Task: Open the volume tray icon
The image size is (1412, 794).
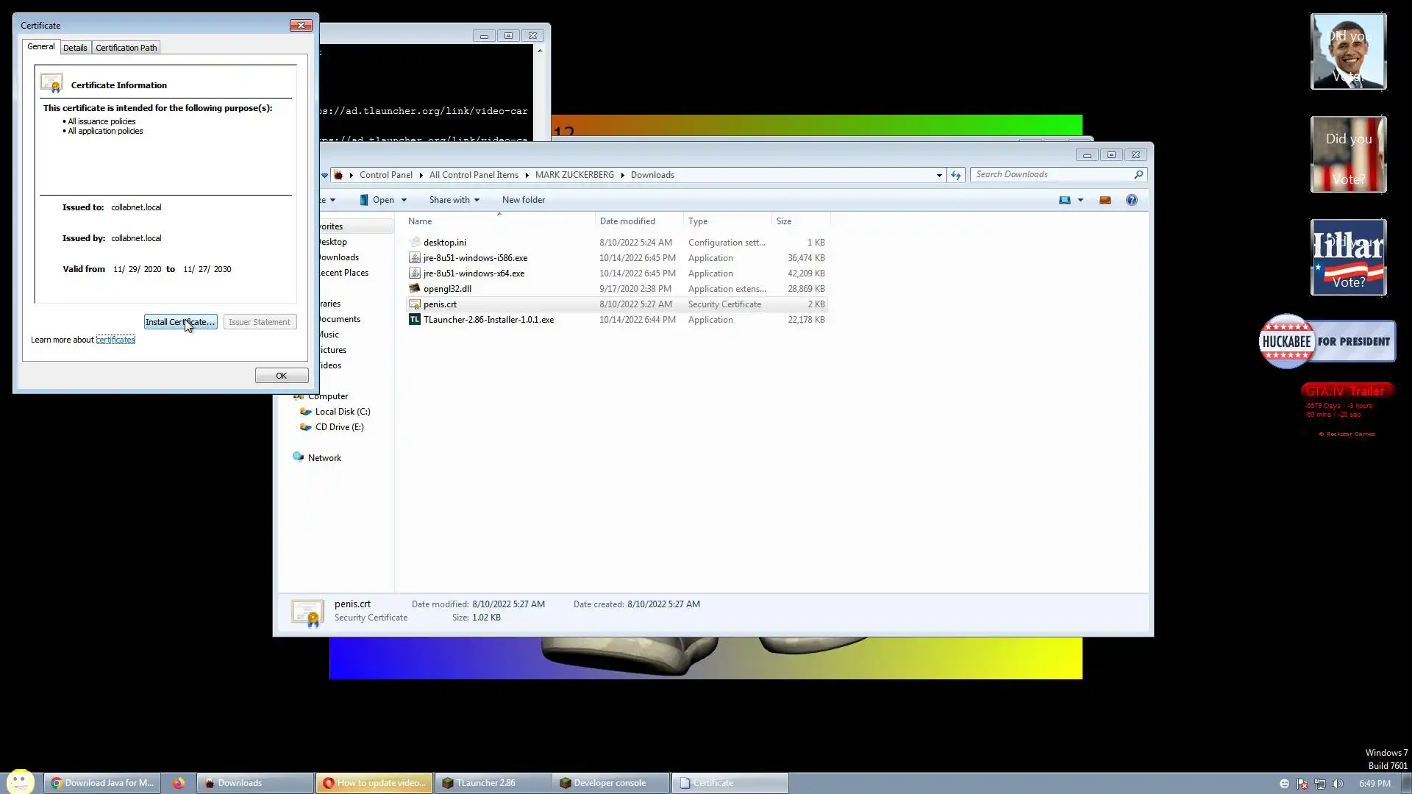Action: pyautogui.click(x=1337, y=784)
